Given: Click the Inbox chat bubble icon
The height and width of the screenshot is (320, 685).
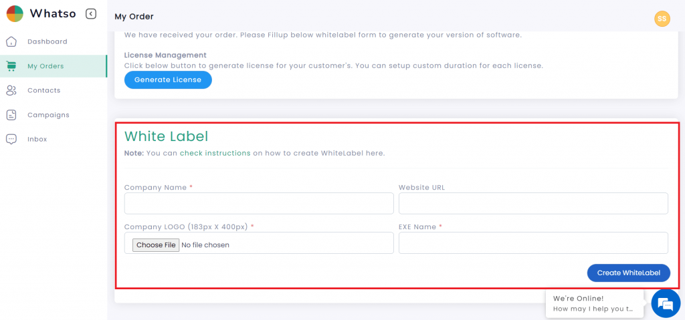Looking at the screenshot, I should pyautogui.click(x=11, y=139).
